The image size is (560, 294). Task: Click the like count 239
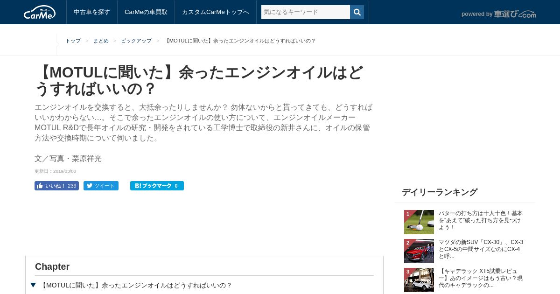pyautogui.click(x=72, y=186)
